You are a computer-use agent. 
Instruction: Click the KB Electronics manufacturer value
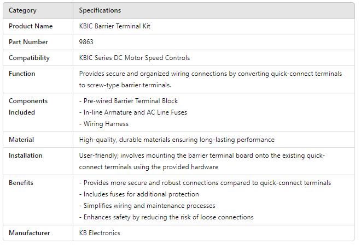click(100, 233)
